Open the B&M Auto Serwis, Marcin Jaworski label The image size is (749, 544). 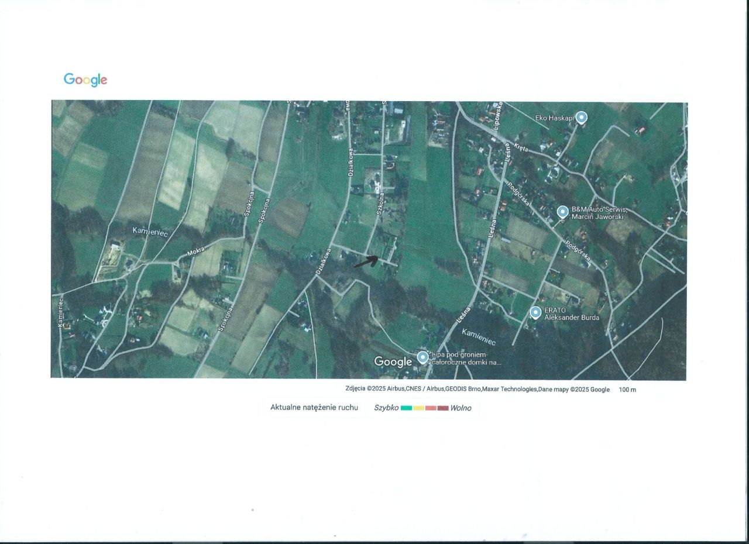[600, 212]
